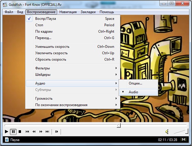
Task: Click the Play button
Action: (6, 132)
